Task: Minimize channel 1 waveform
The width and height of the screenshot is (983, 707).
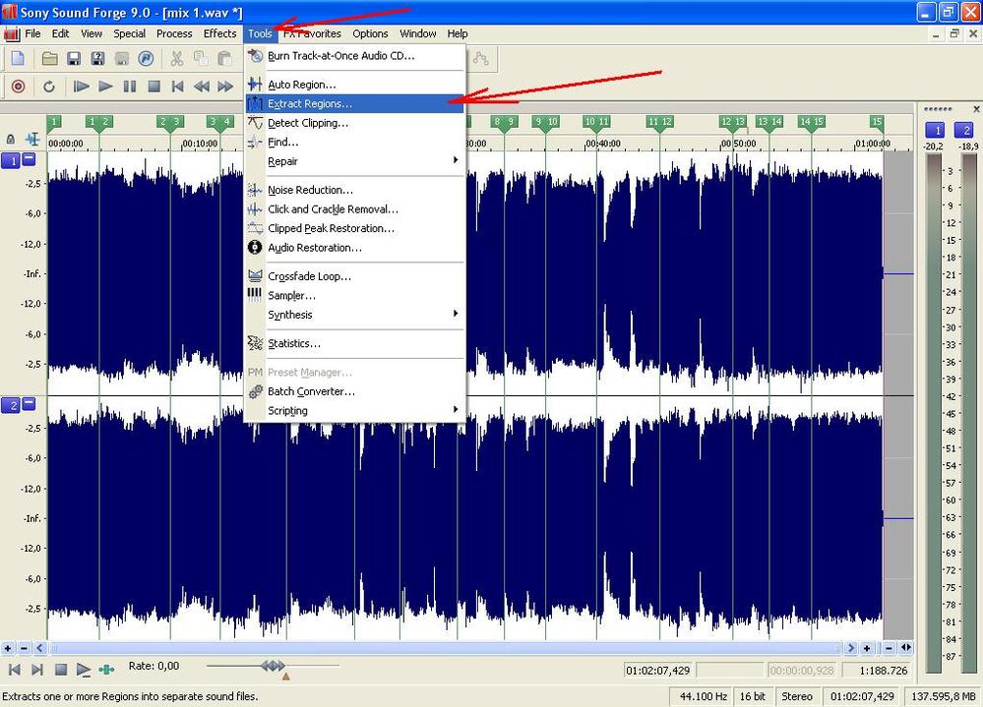Action: (29, 159)
